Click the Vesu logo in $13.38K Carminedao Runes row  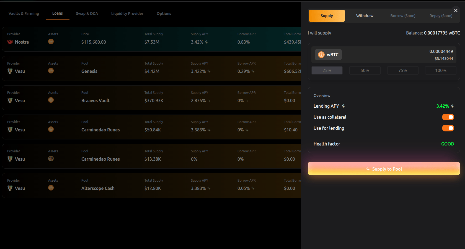[10, 159]
